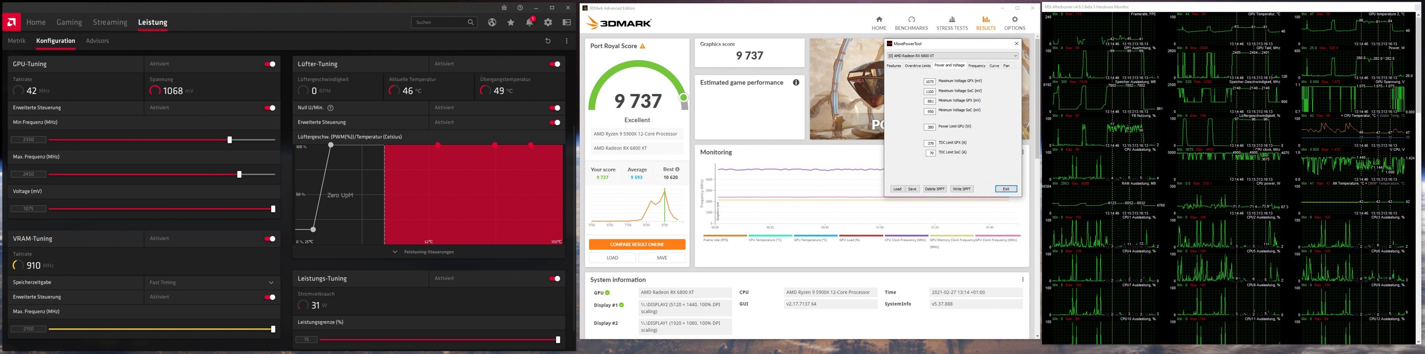Toggle Erweiterte Steuerung under VRAM-Tuning
This screenshot has height=354, width=1425.
[270, 297]
